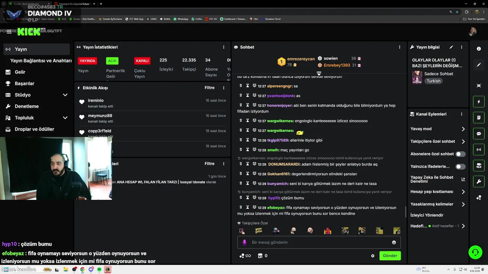Toggle the lightning activity feed widget icon
The width and height of the screenshot is (488, 274).
point(479,102)
